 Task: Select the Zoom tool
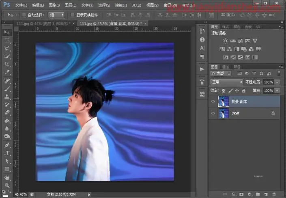pyautogui.click(x=7, y=185)
